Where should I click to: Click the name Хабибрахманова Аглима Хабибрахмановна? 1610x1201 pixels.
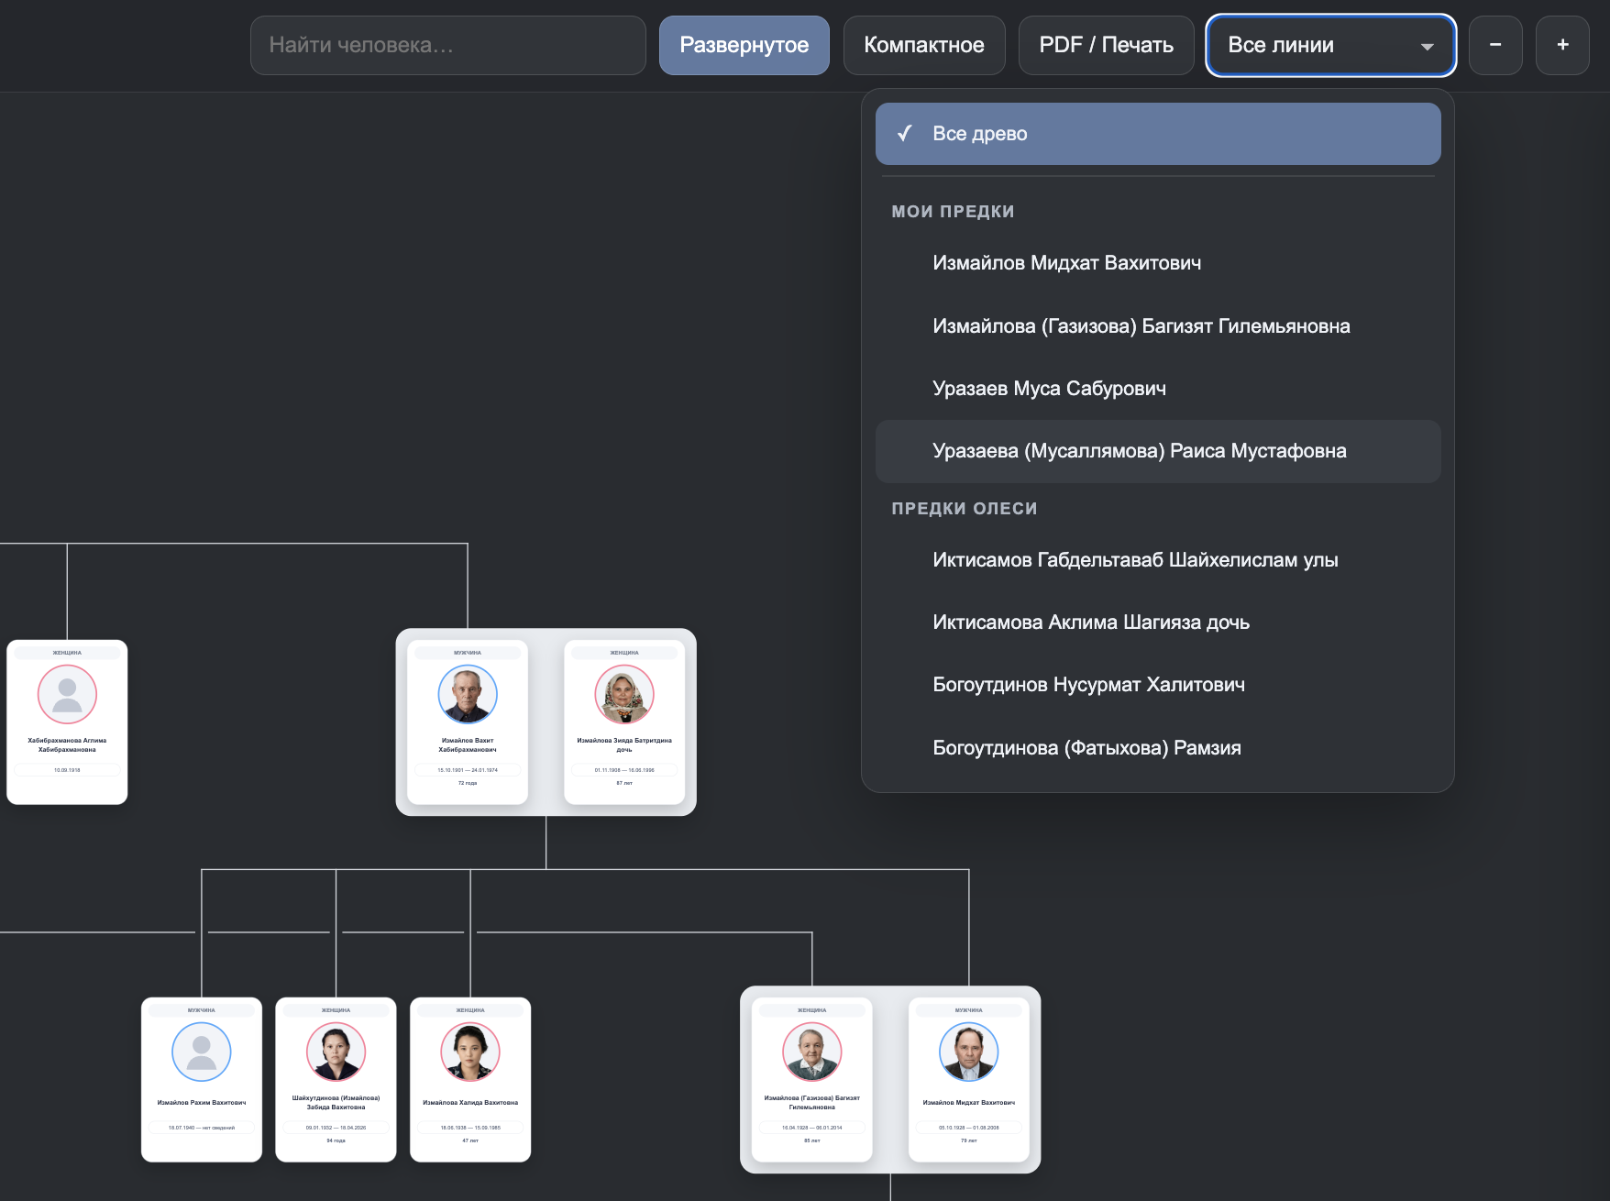[67, 744]
